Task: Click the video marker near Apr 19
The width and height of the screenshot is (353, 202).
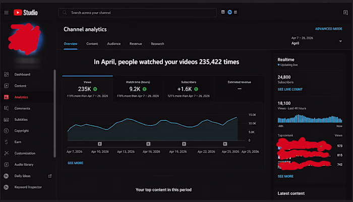Action: (184, 144)
